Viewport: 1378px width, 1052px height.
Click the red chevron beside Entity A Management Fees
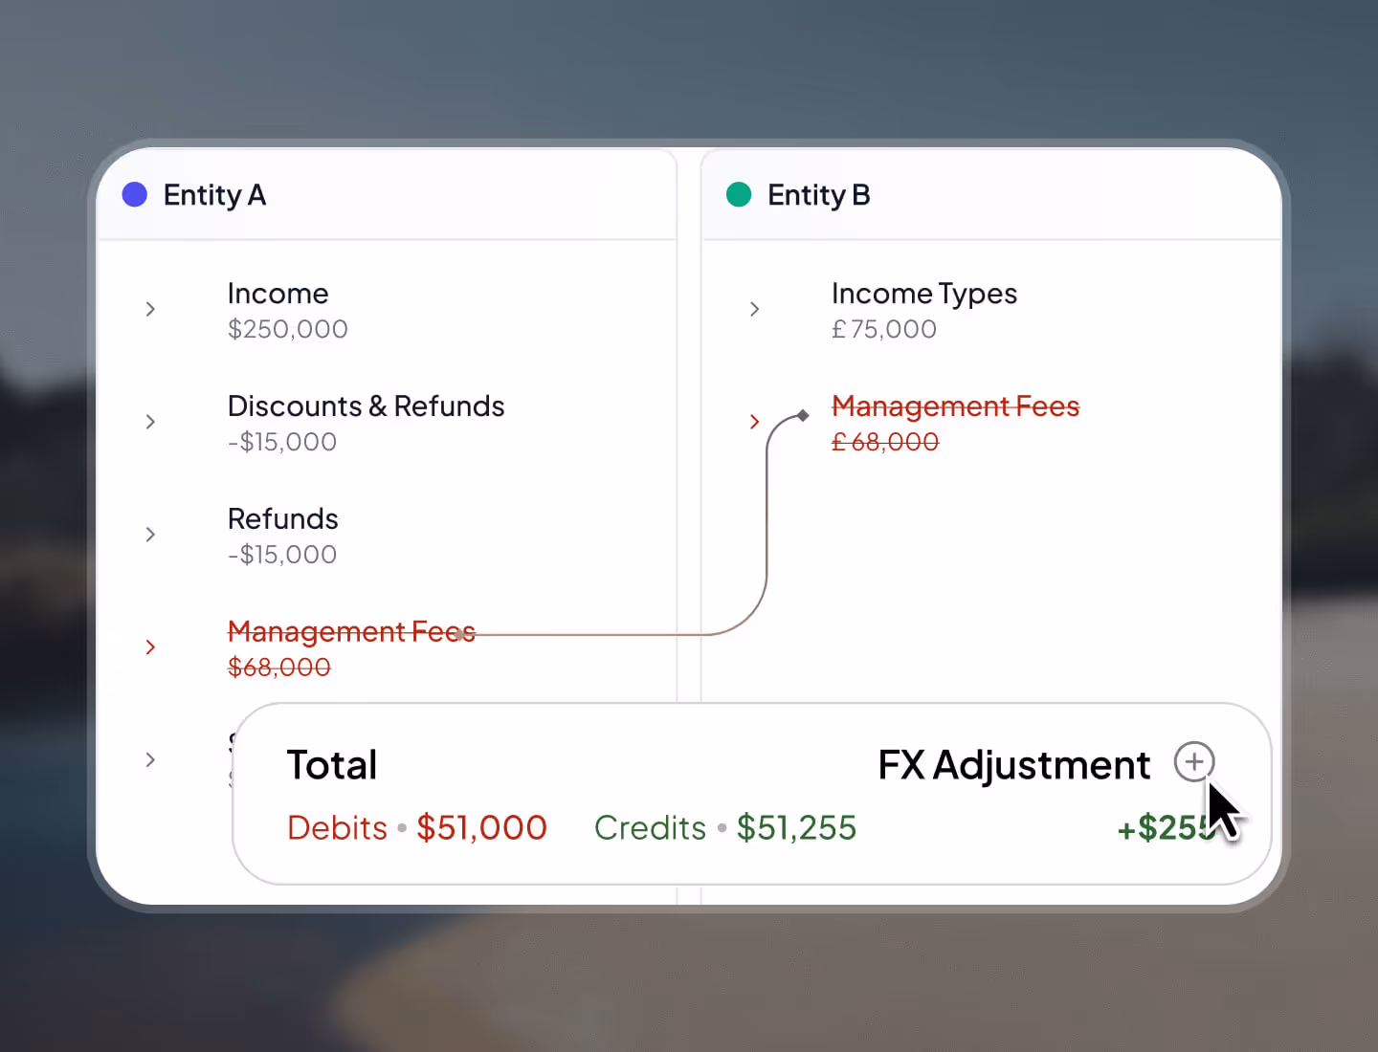click(x=150, y=647)
